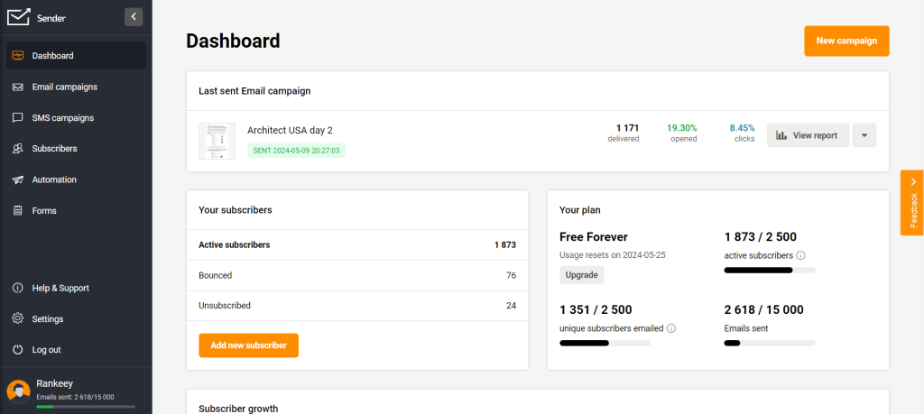Click the Forms icon in the sidebar

[x=18, y=210]
